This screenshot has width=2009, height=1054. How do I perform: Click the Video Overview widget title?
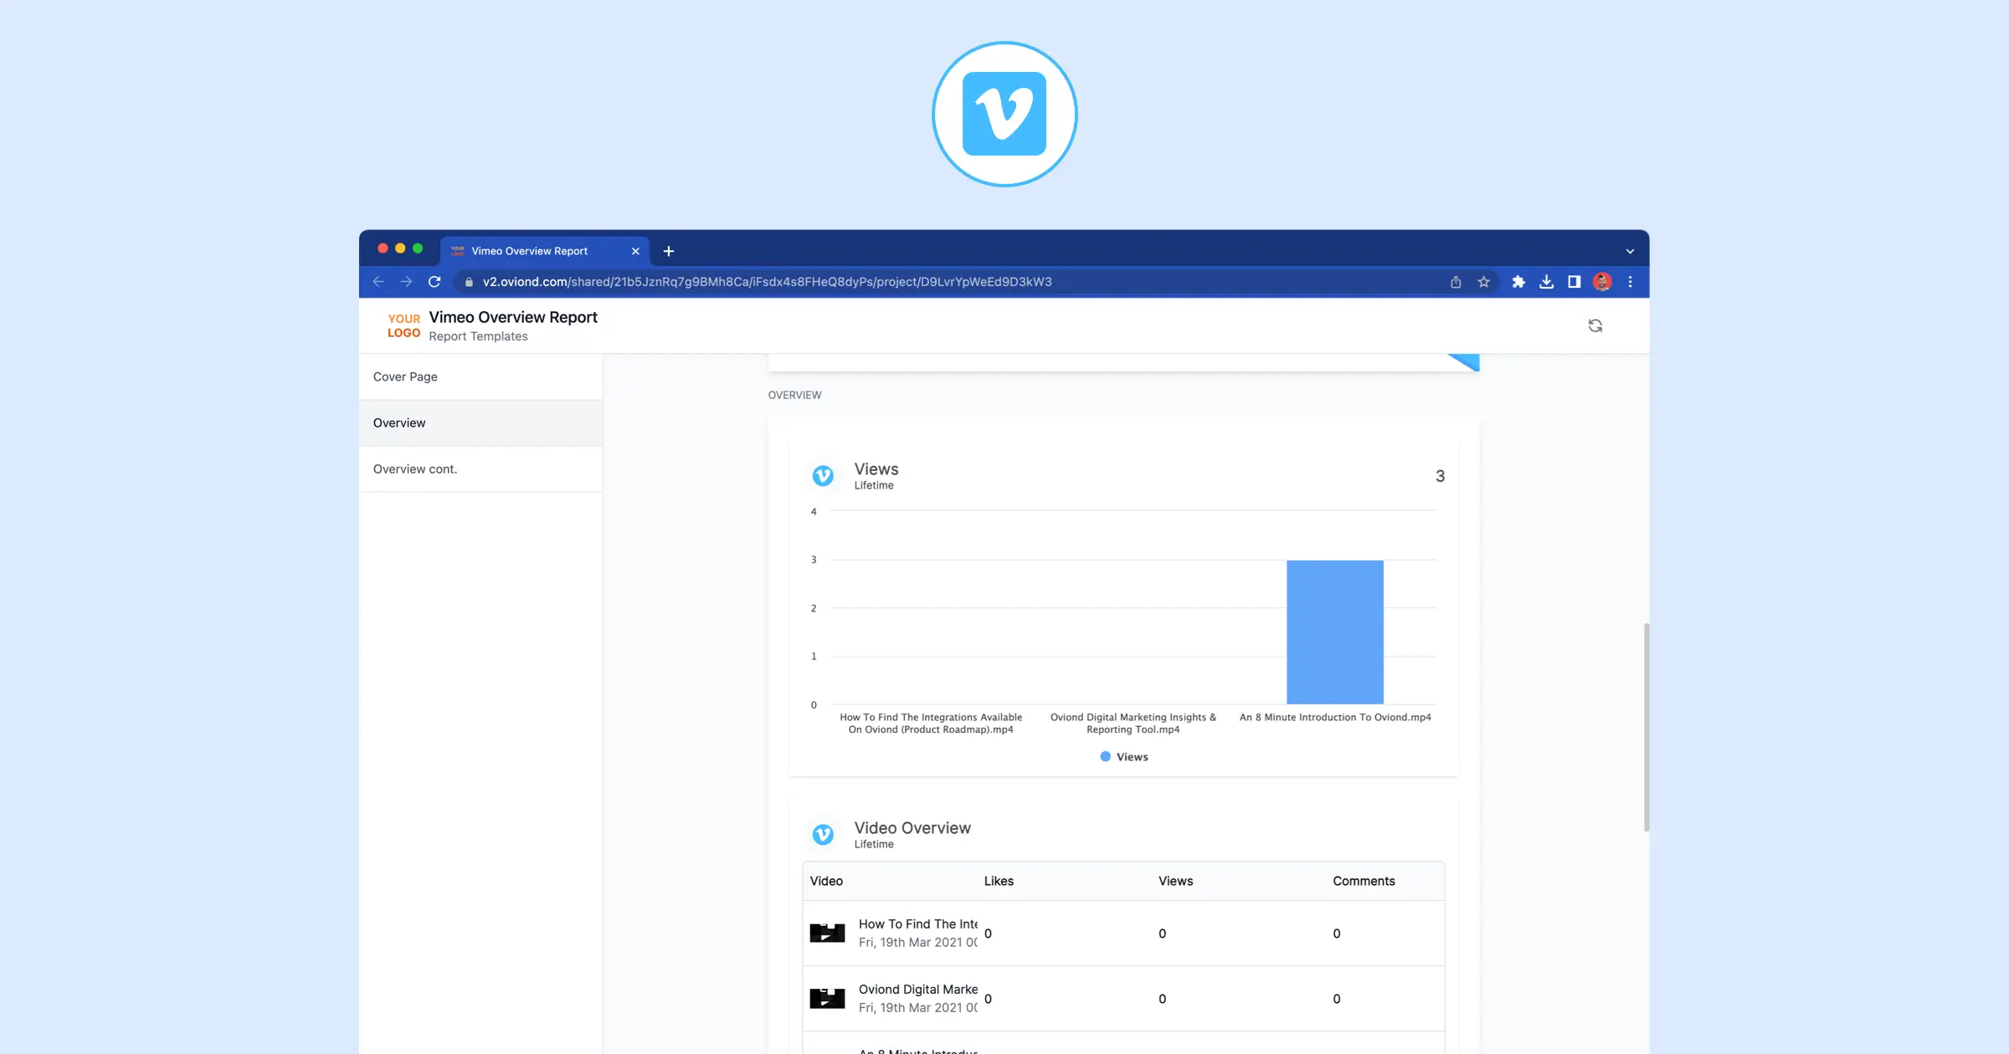[912, 828]
